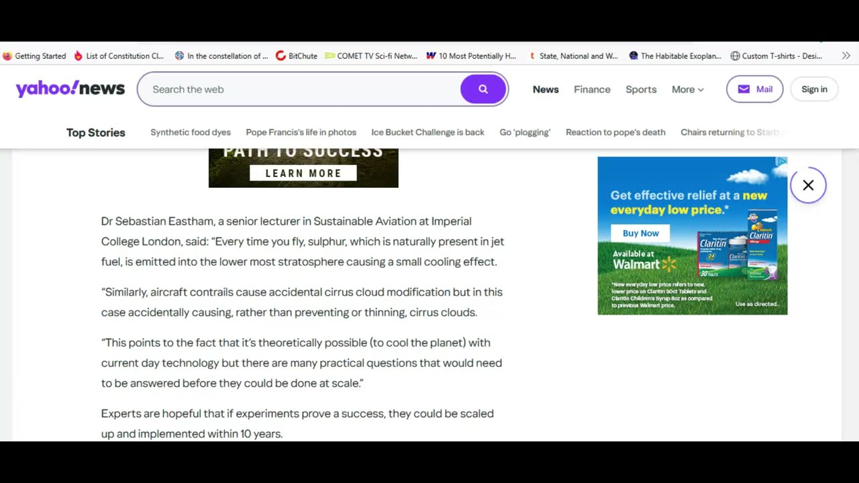The image size is (859, 483).
Task: Close the side panel with X button
Action: pos(808,185)
